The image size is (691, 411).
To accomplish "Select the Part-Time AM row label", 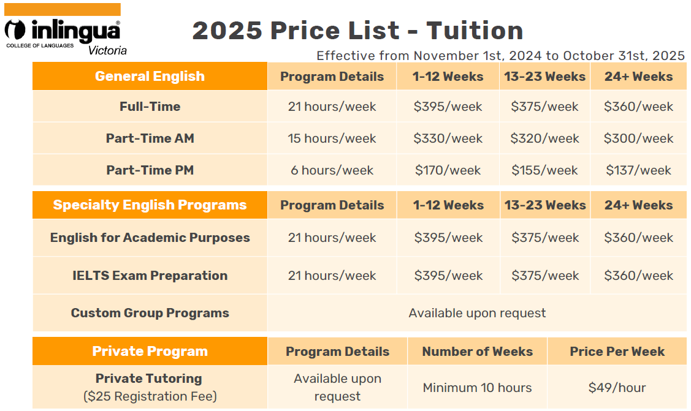I will tap(150, 138).
